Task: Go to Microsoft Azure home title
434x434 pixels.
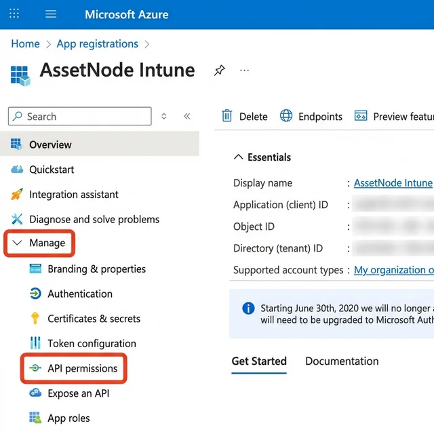Action: (127, 14)
